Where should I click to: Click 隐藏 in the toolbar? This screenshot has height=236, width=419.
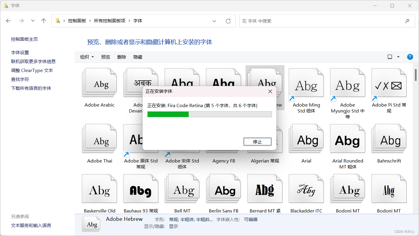click(138, 57)
